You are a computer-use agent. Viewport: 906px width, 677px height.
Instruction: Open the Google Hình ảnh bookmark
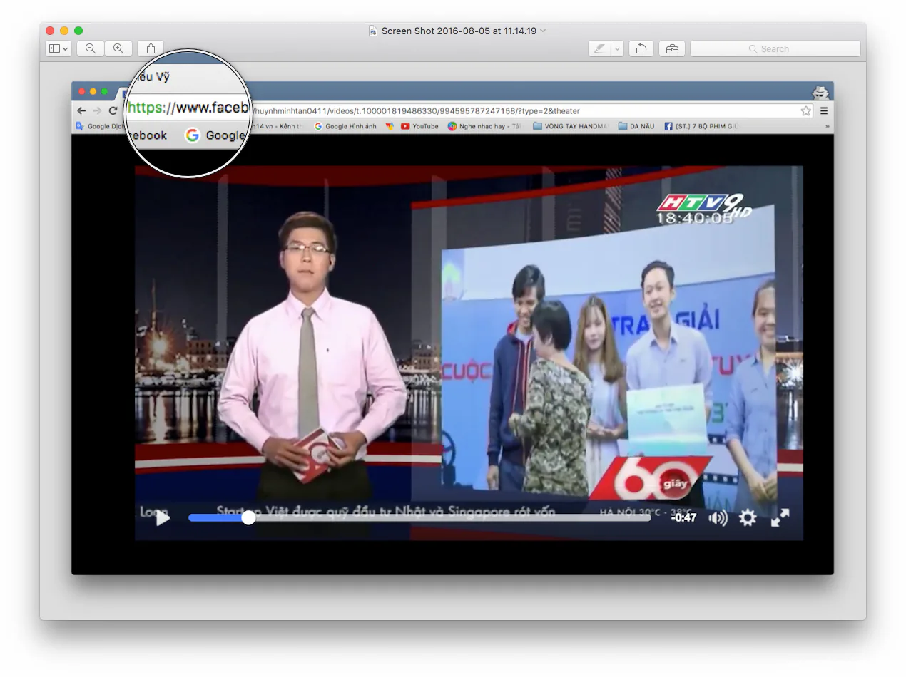pos(345,126)
